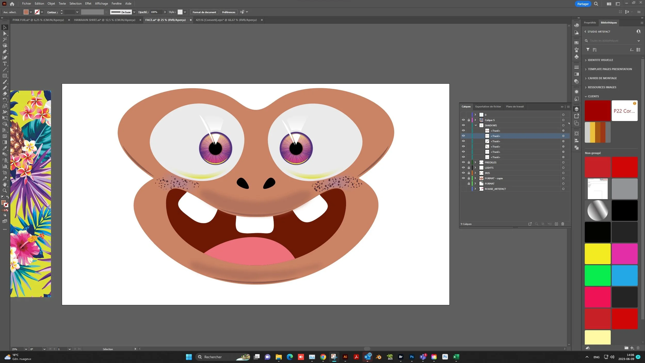Viewport: 645px width, 363px height.
Task: Open the Opacité dropdown arrow
Action: click(165, 12)
